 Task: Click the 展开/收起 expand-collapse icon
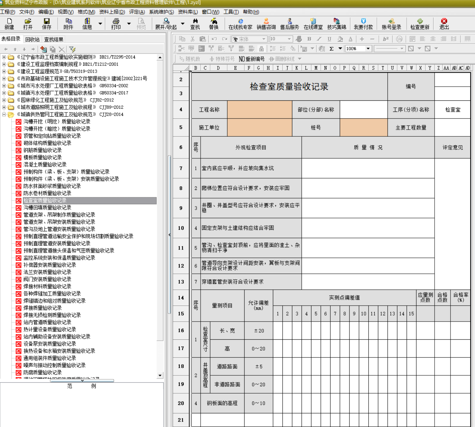pyautogui.click(x=166, y=24)
